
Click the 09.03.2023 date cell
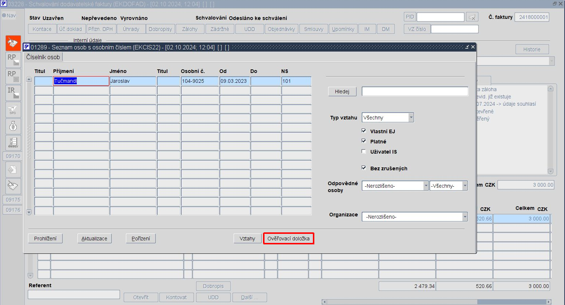(x=235, y=81)
